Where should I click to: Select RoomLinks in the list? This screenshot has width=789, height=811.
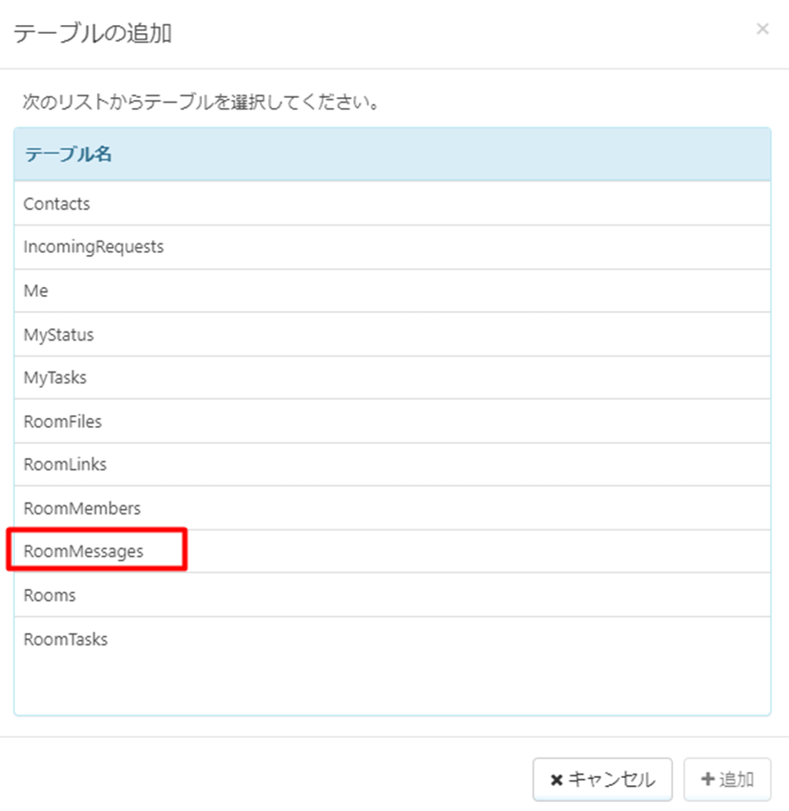(x=65, y=464)
